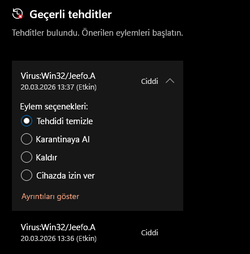Click the Ciddi label of the 13:36 threat
The image size is (250, 254).
[149, 233]
